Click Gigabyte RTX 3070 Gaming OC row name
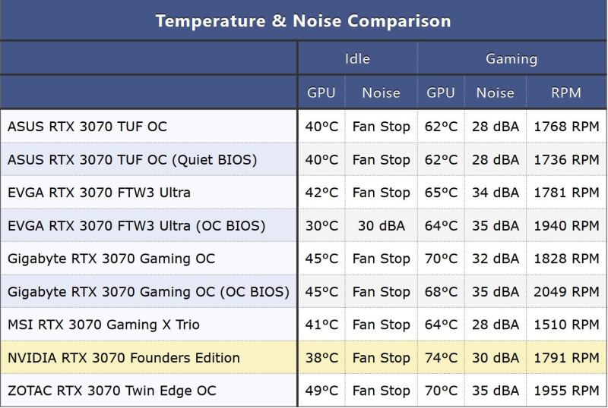The image size is (608, 408). pyautogui.click(x=111, y=259)
